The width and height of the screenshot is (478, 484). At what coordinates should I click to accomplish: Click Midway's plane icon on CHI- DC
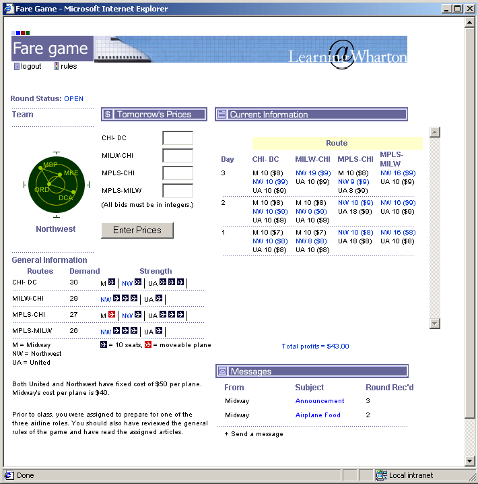click(112, 282)
